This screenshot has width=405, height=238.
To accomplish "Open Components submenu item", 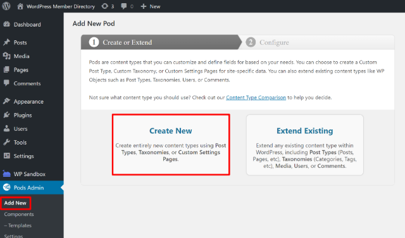I will tap(19, 214).
